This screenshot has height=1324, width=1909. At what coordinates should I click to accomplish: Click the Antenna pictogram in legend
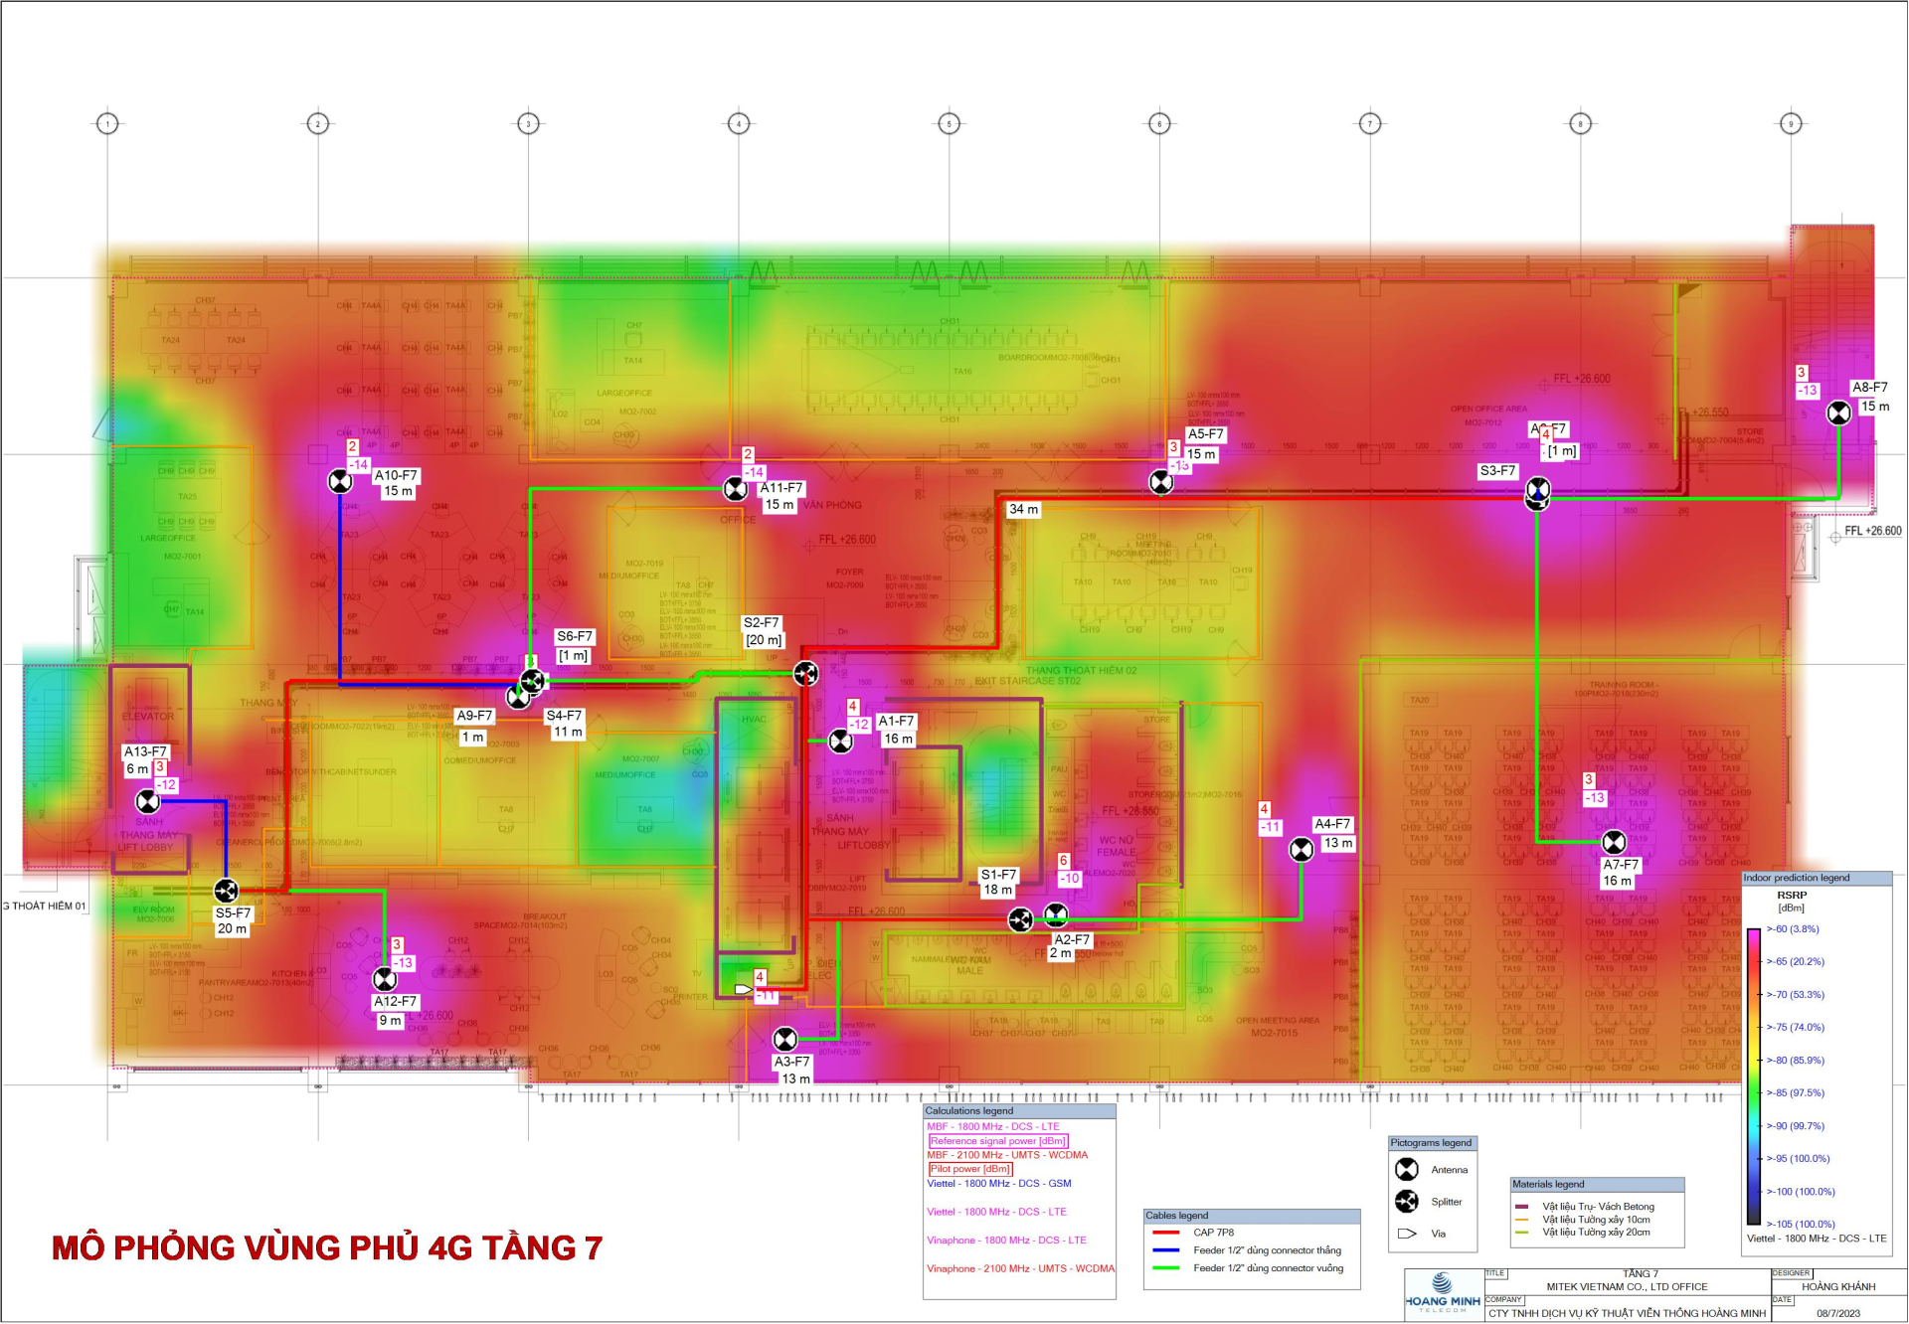click(x=1407, y=1170)
